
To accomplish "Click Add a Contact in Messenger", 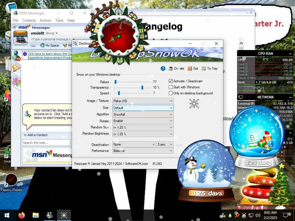I will [x=35, y=135].
